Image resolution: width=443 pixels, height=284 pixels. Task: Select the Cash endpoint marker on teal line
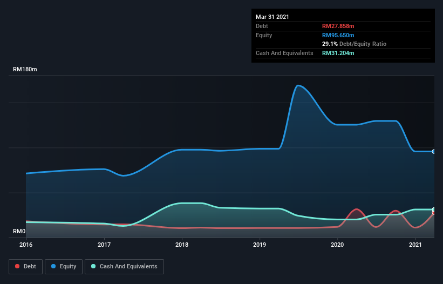coord(433,209)
